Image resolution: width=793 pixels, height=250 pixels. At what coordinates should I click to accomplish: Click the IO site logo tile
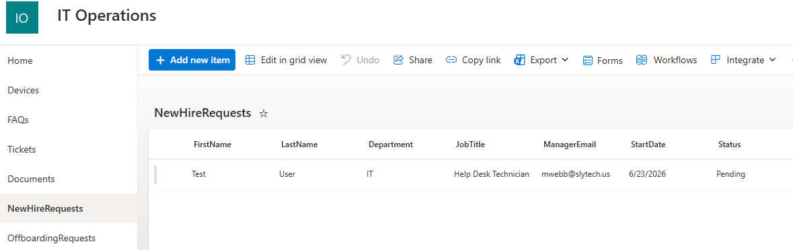click(22, 17)
